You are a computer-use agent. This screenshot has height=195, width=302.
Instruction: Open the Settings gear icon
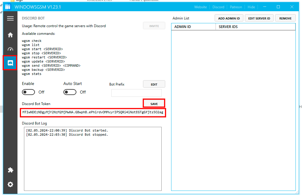tap(10, 184)
